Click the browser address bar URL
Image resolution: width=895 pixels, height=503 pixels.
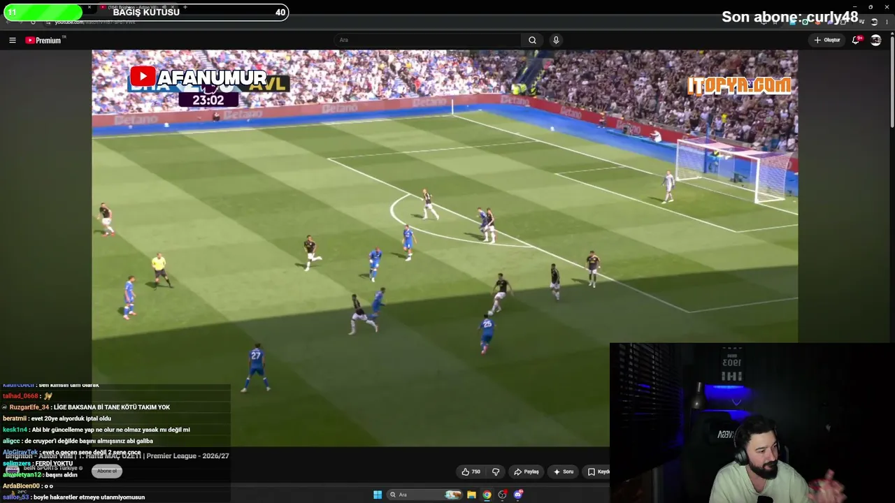click(x=95, y=22)
